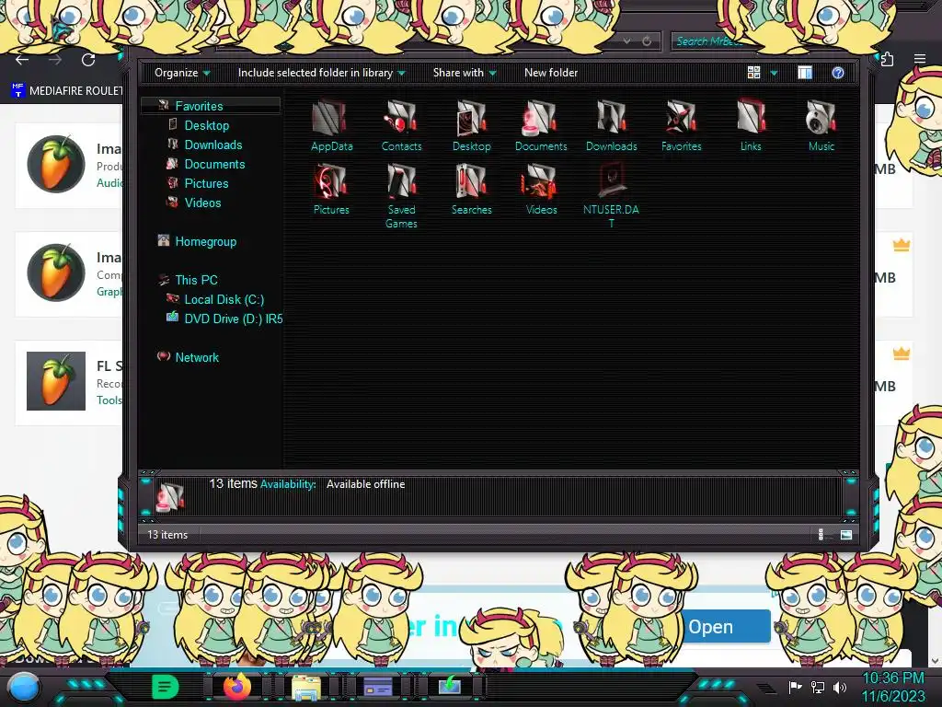Refresh the Explorer address bar
Viewport: 942px width, 707px height.
(647, 41)
